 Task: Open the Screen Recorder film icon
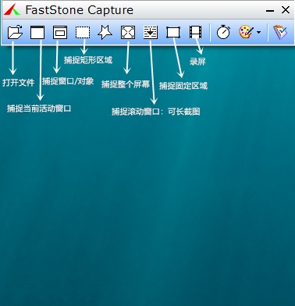pos(195,32)
